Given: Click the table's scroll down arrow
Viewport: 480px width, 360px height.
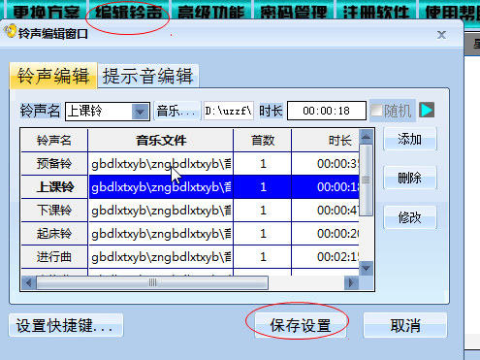Looking at the screenshot, I should coord(366,268).
